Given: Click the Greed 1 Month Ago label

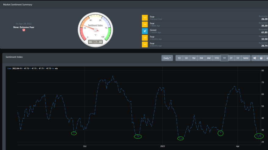Looking at the screenshot, I should coord(155,31).
